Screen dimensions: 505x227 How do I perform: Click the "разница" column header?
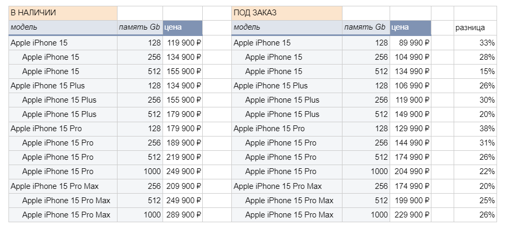(475, 28)
